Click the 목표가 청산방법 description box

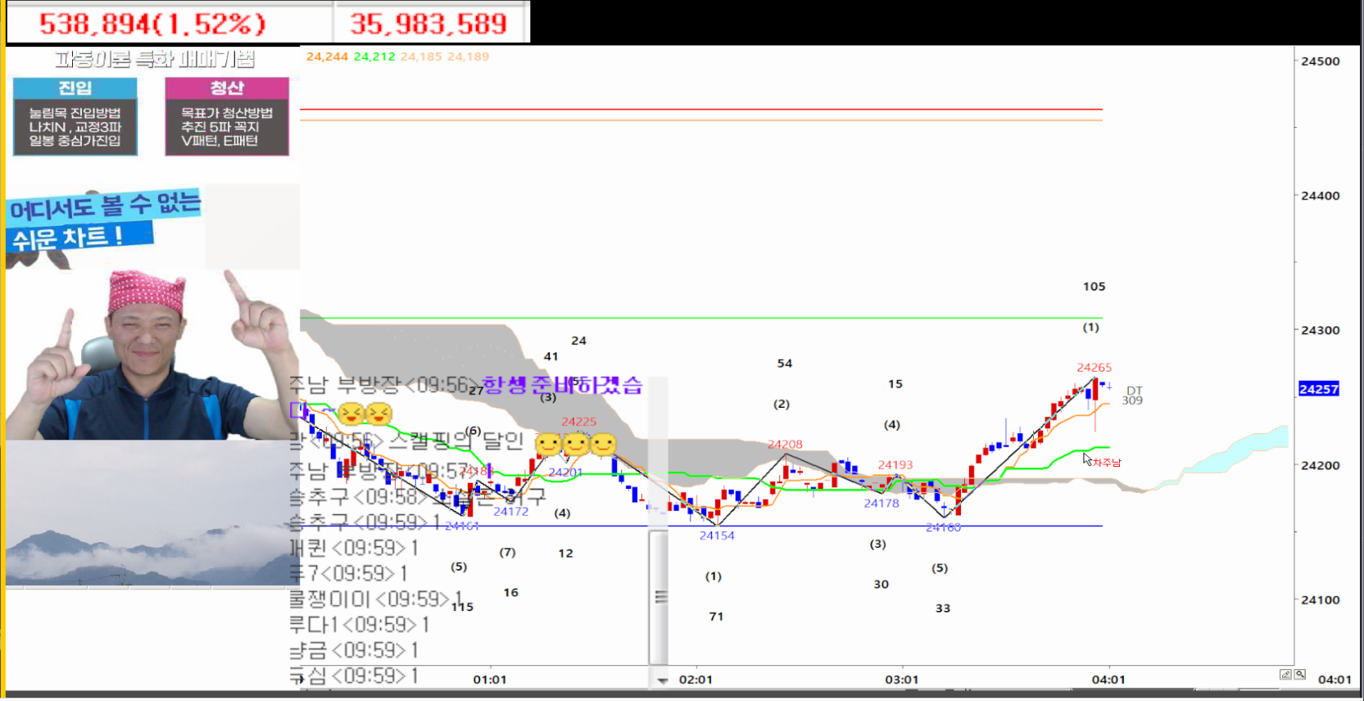(x=227, y=127)
